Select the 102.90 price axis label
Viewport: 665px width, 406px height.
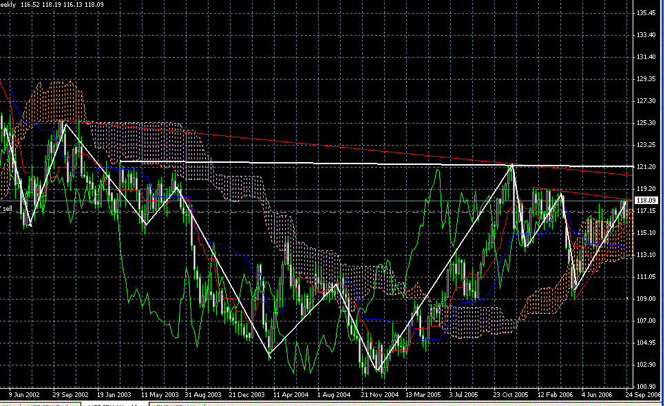(x=646, y=365)
